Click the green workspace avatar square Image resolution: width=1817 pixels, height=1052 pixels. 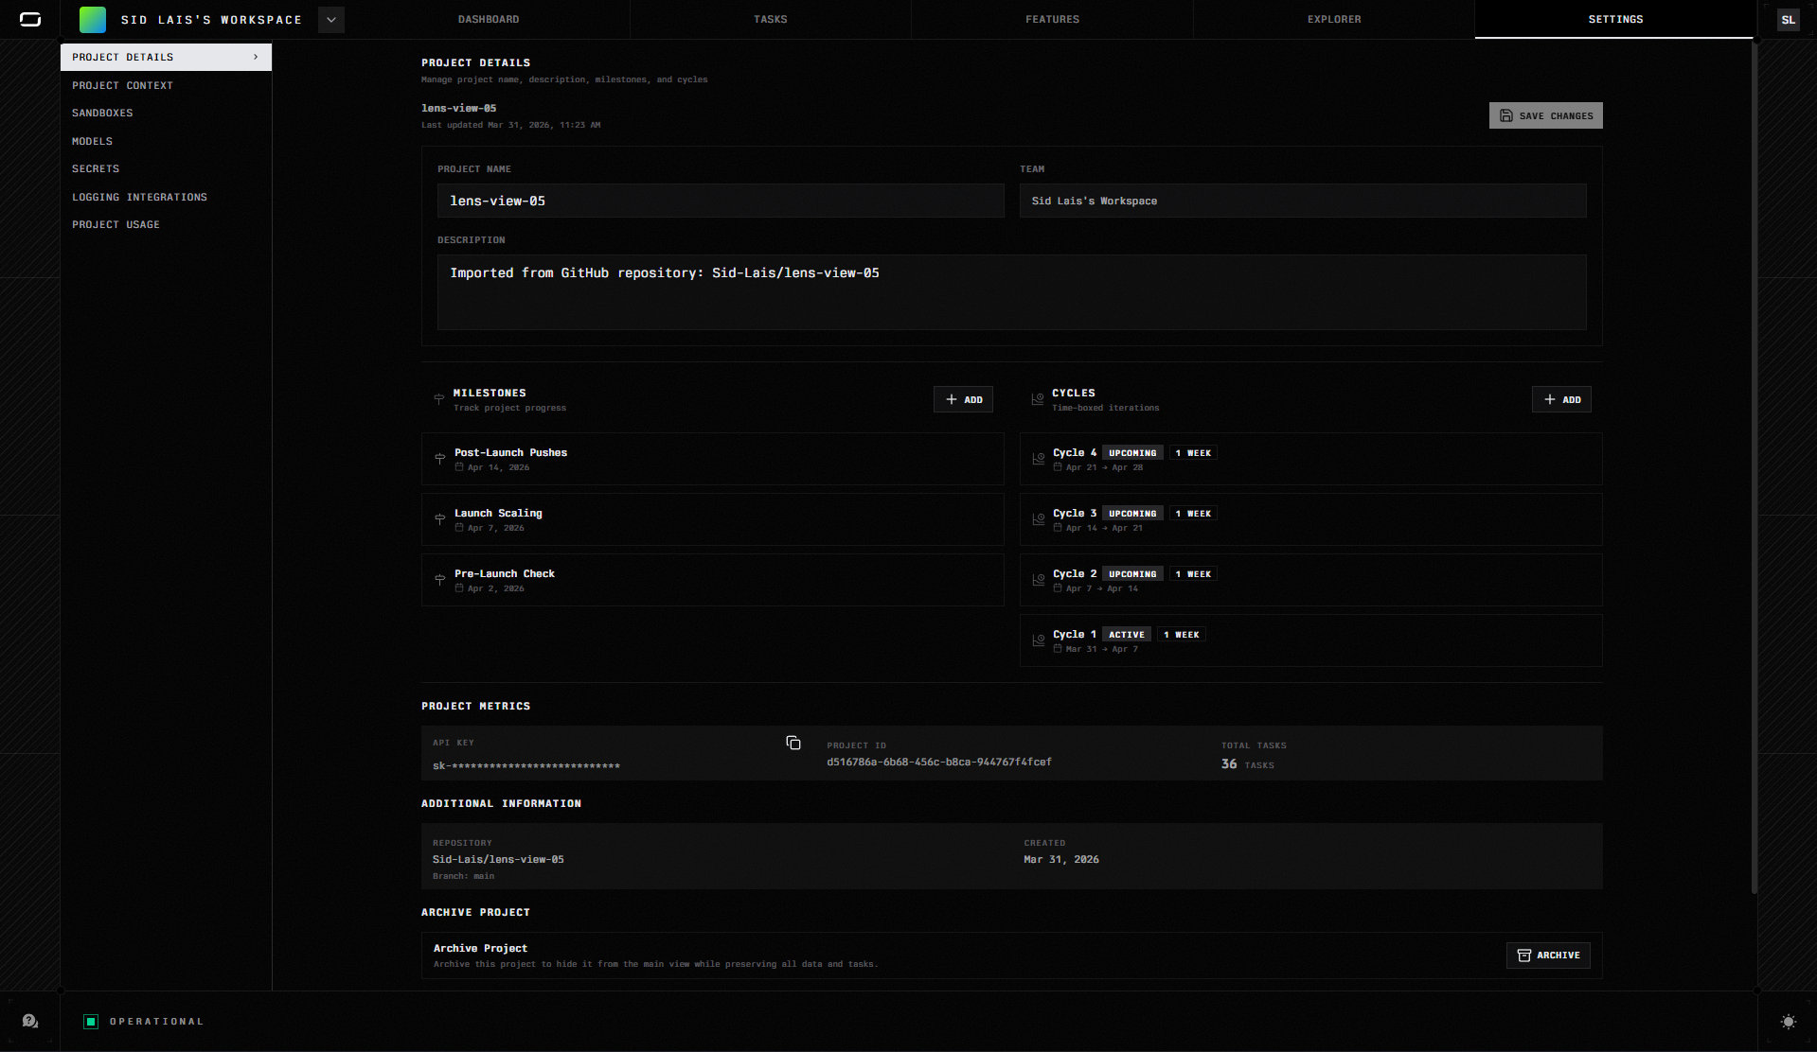tap(93, 19)
